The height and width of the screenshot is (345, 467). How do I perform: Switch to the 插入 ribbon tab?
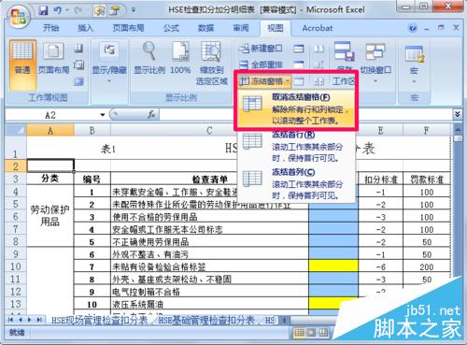click(85, 28)
